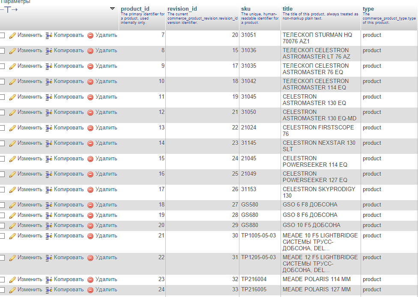The width and height of the screenshot is (418, 297).
Task: Click the copy icon for CELESTRON SKYPRODIGY 130 row
Action: coord(49,190)
